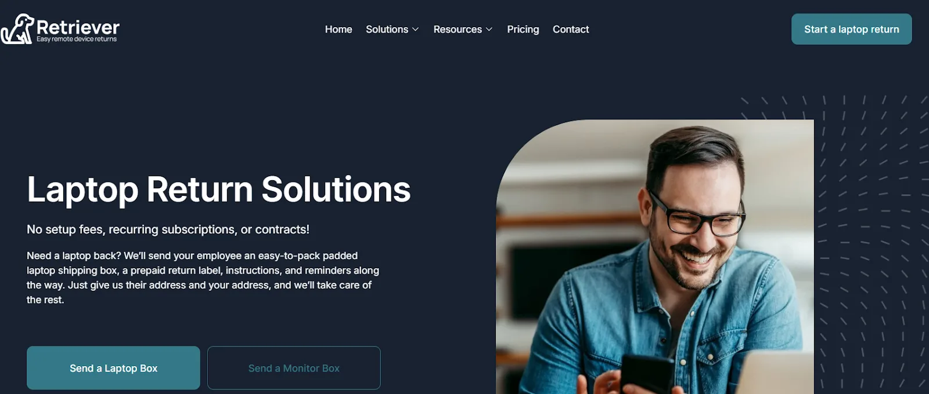This screenshot has height=394, width=929.
Task: Expand the chevron next to Resources
Action: coord(489,30)
